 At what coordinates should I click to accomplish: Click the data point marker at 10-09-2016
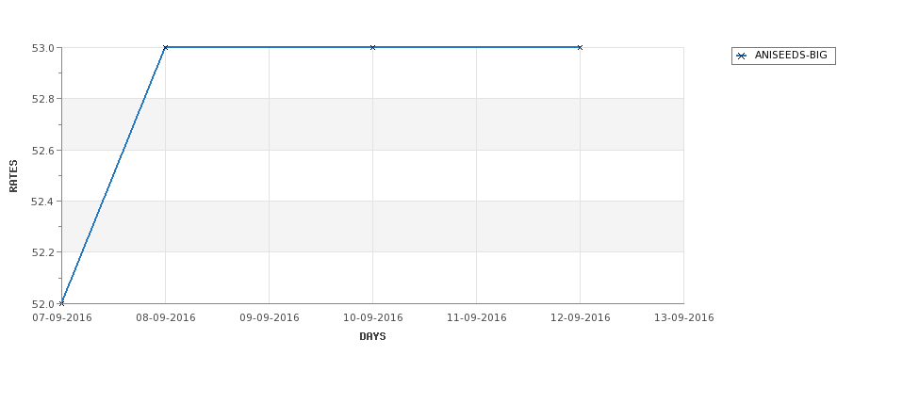(372, 47)
